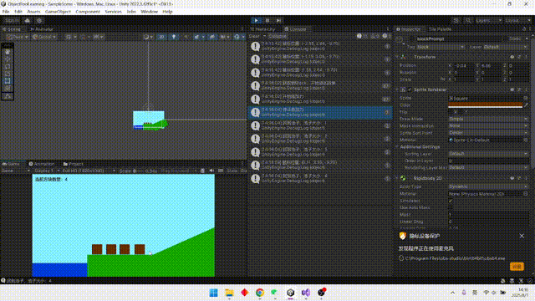Collapse the Rigidbody 2D component
This screenshot has height=301, width=535.
398,178
